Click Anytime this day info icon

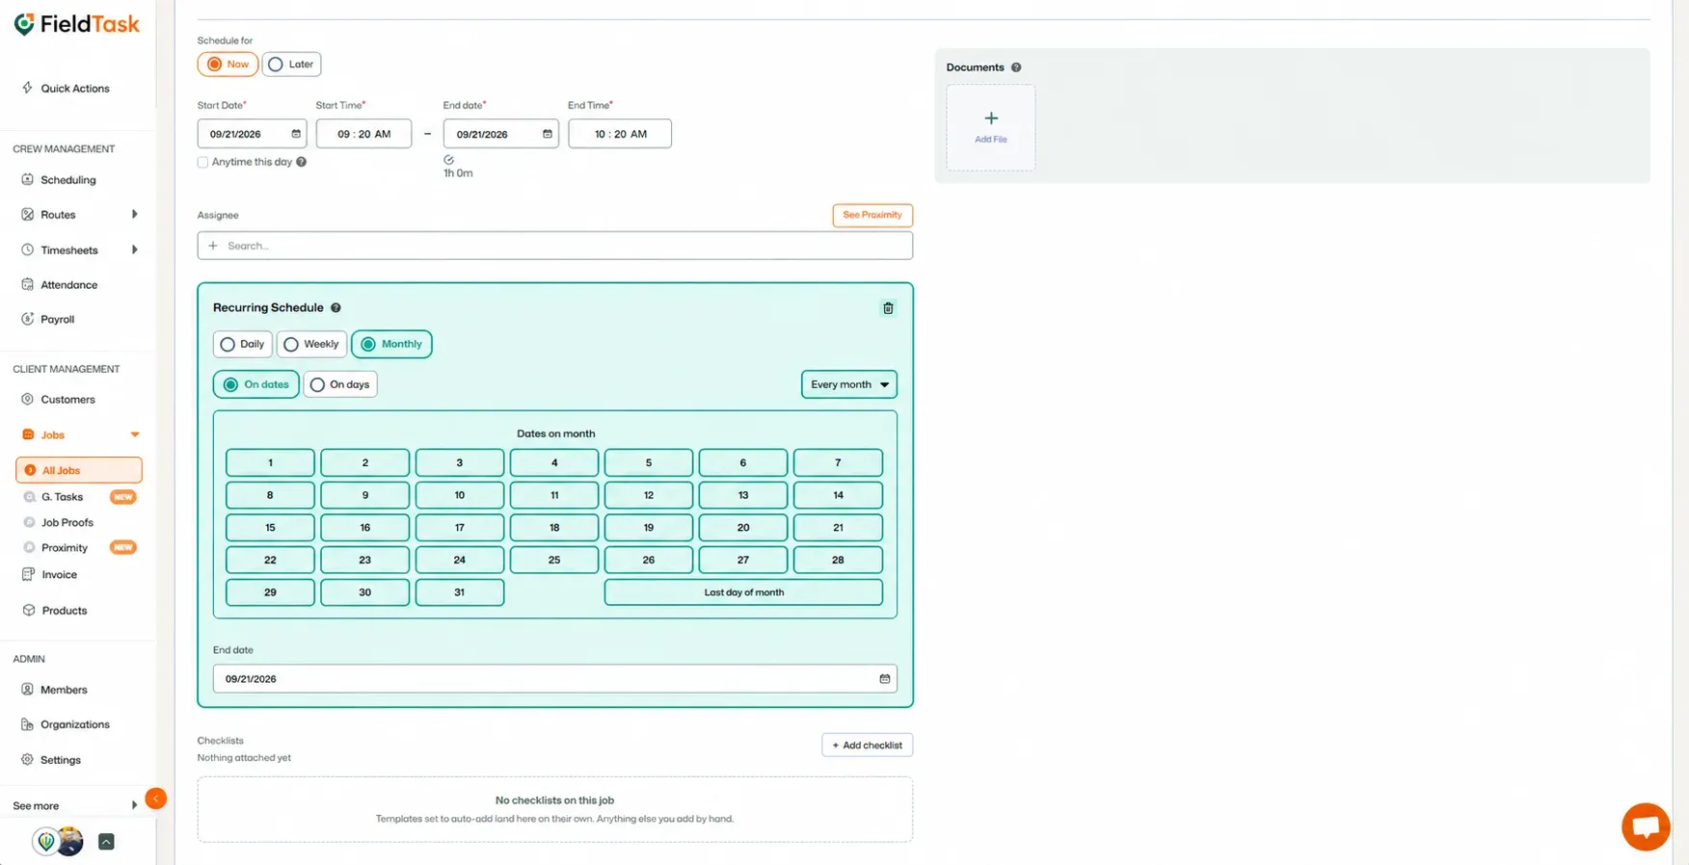301,162
